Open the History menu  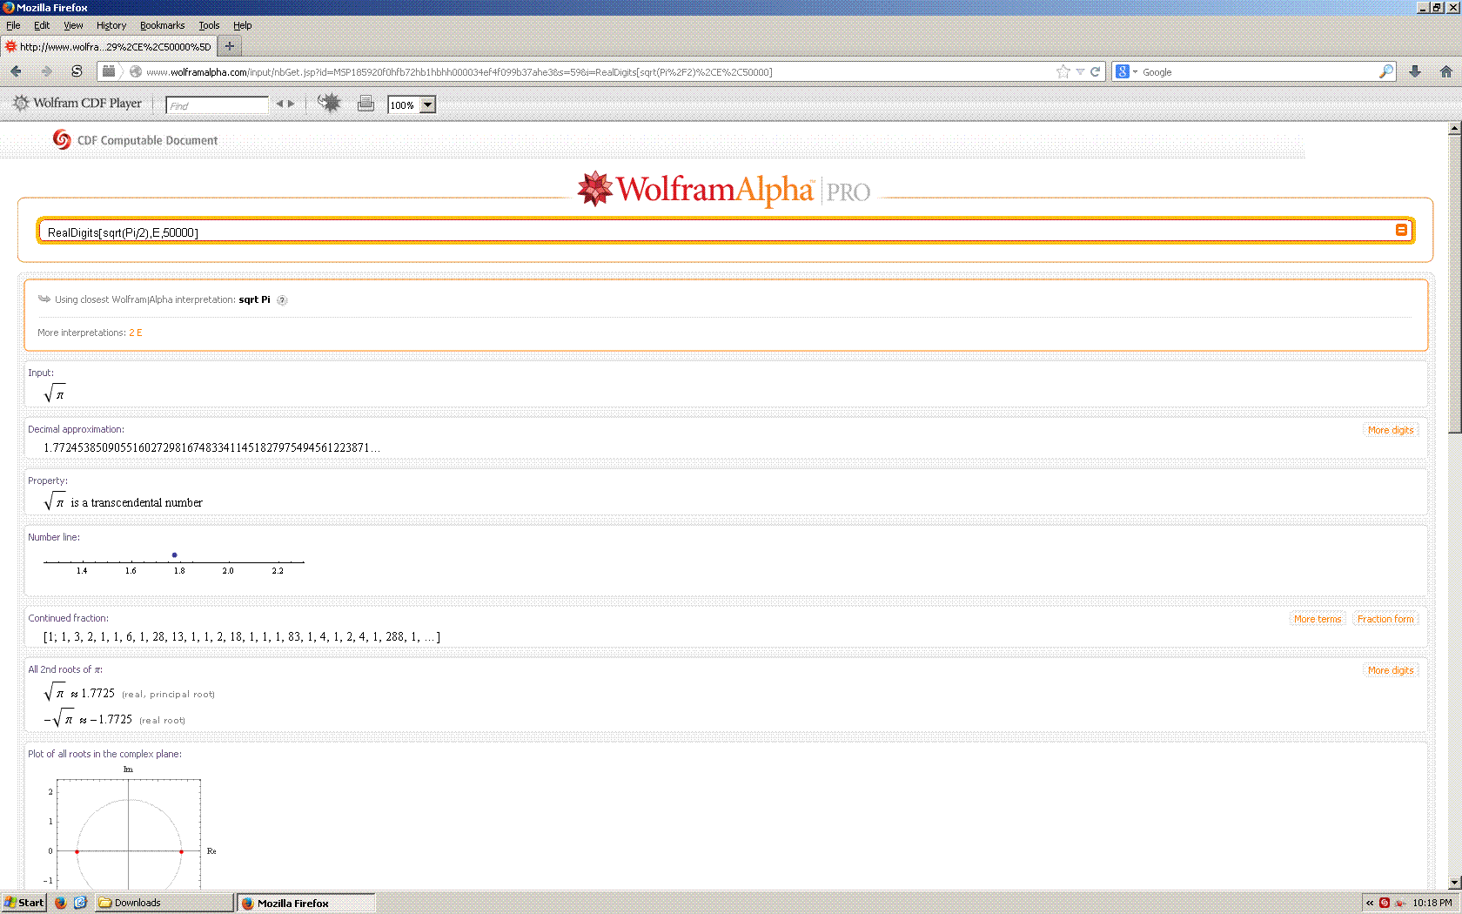pos(111,25)
